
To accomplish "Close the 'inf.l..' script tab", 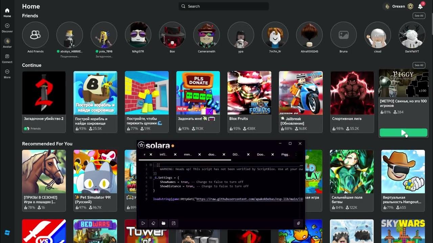I will pyautogui.click(x=175, y=154).
